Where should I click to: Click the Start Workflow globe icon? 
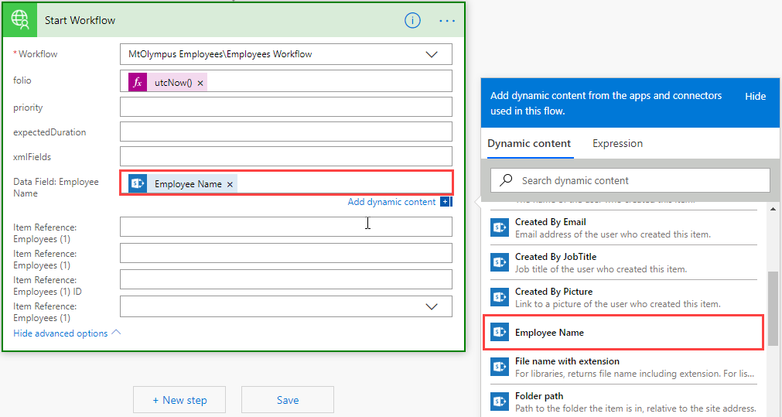20,20
